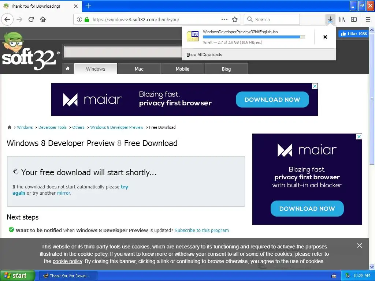Click the soft32 site search field
This screenshot has width=375, height=281.
pyautogui.click(x=123, y=51)
